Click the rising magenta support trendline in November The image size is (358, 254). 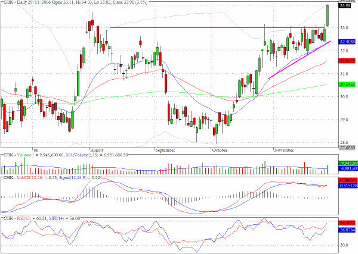[300, 60]
